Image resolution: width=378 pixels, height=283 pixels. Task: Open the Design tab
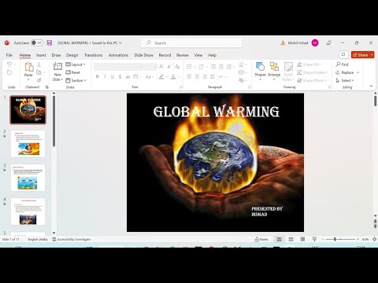coord(72,55)
